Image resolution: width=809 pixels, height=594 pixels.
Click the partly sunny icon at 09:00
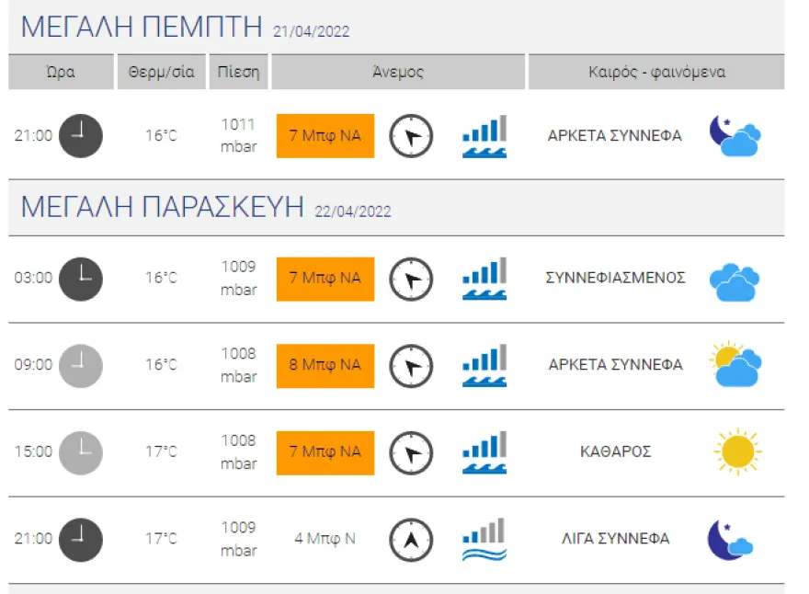coord(735,365)
